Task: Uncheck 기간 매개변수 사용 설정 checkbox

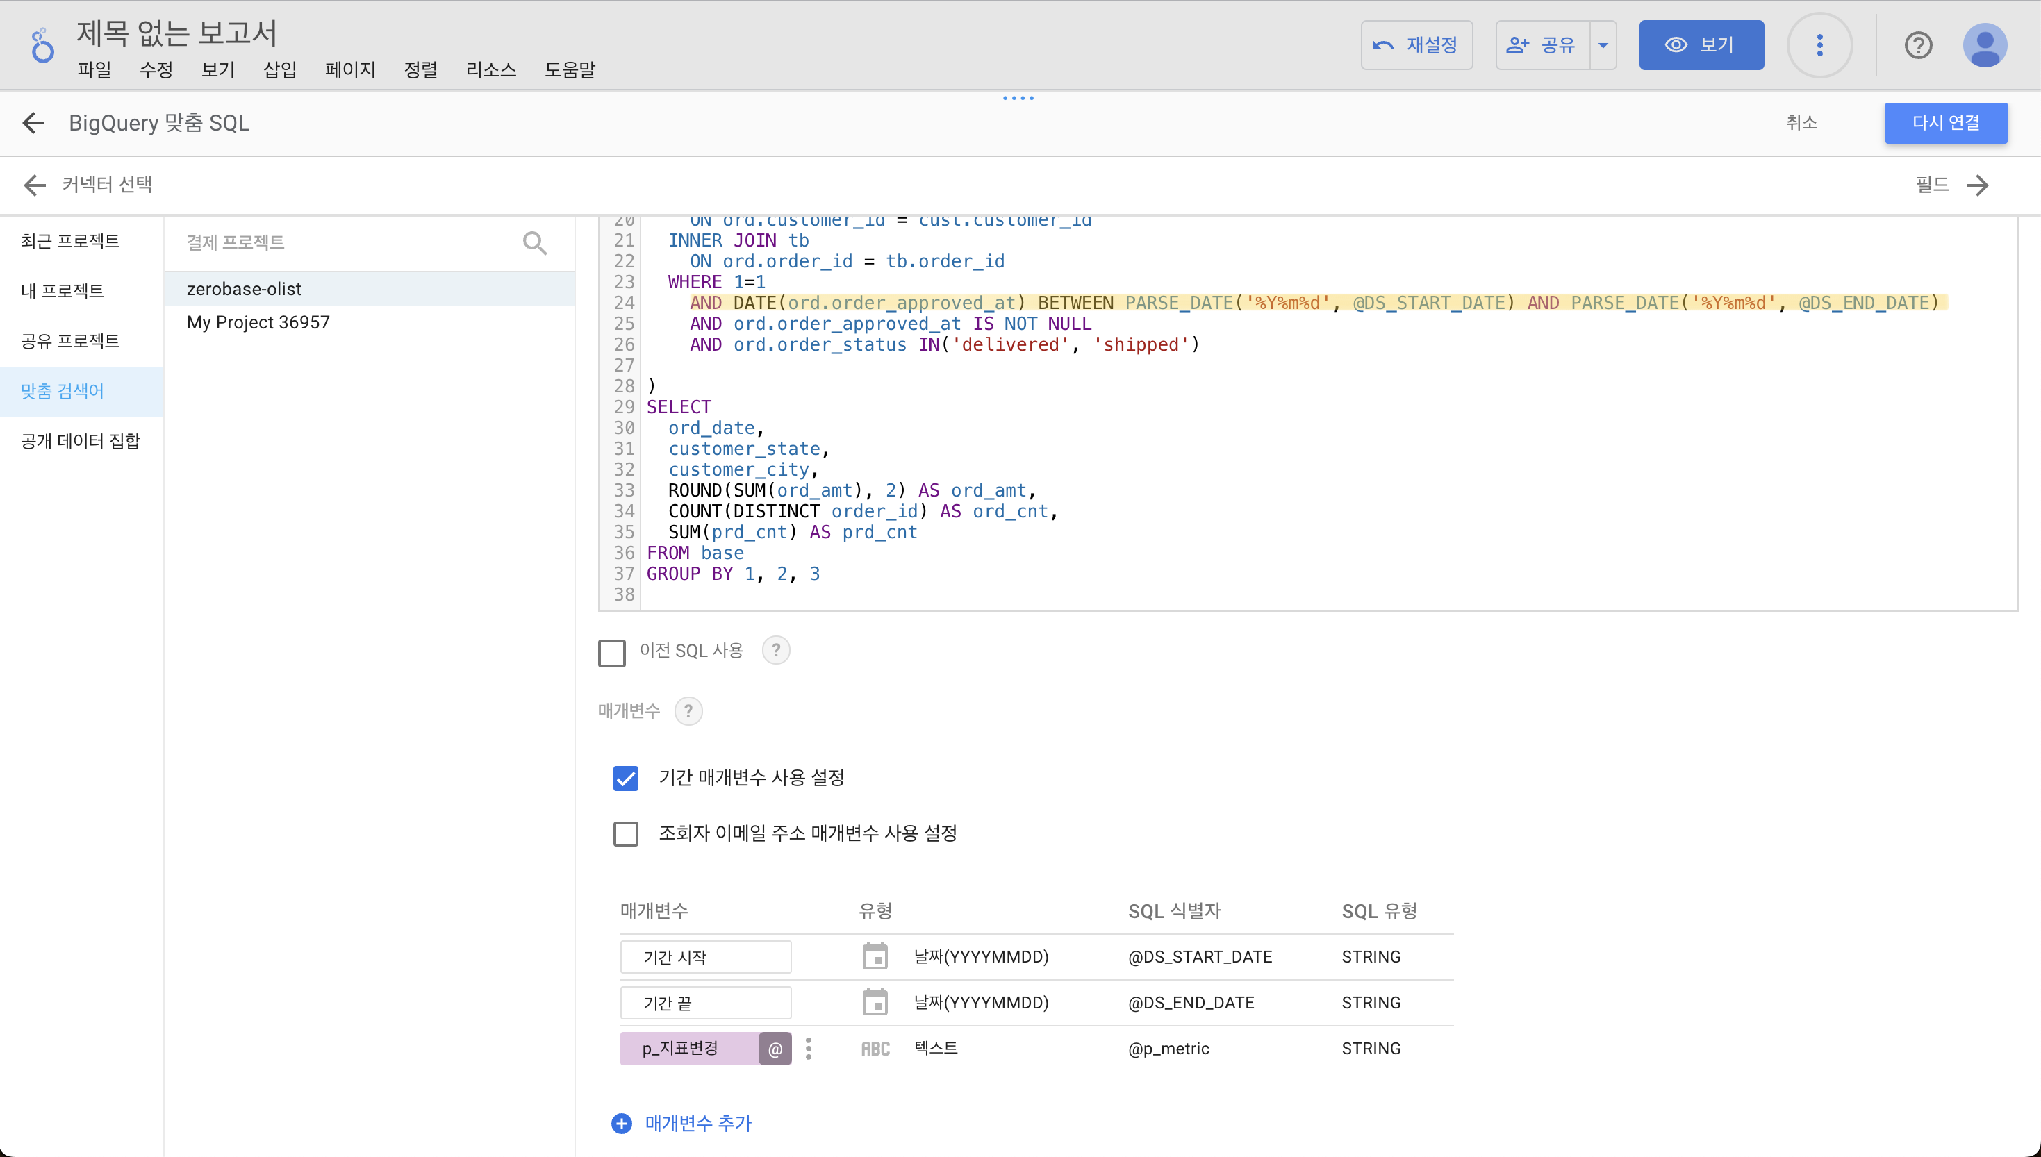Action: coord(625,778)
